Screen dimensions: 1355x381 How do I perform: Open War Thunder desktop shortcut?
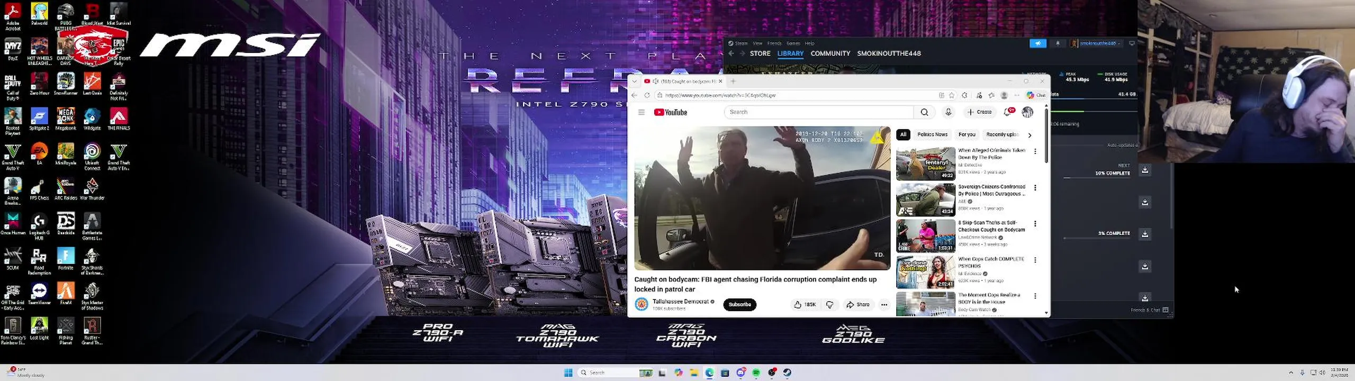tap(92, 189)
